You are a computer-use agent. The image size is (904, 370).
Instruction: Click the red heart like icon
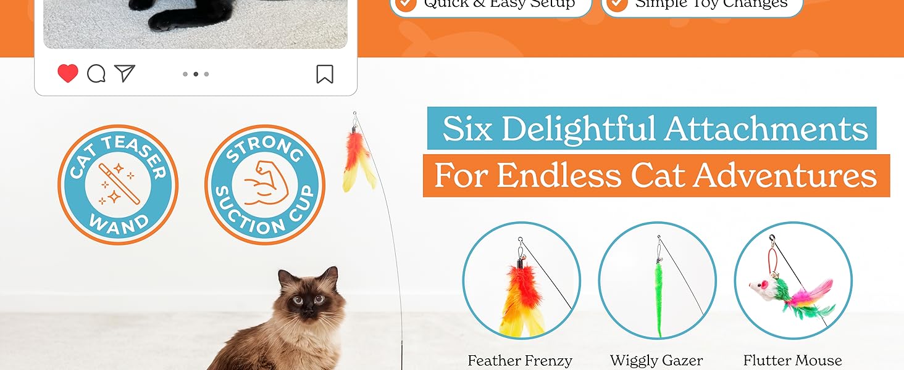pyautogui.click(x=68, y=74)
